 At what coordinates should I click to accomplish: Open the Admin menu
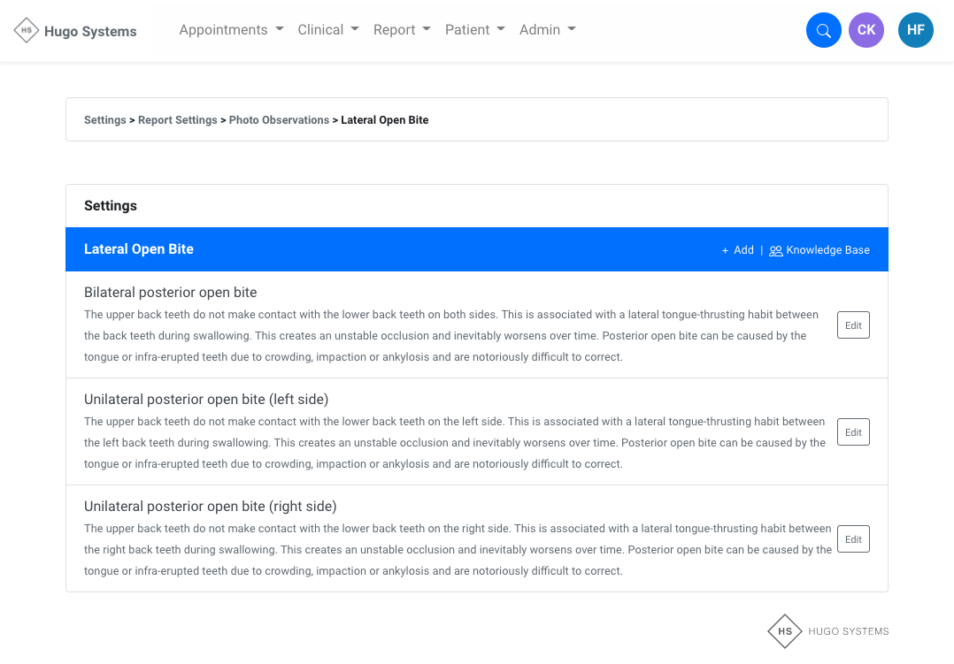click(x=547, y=30)
